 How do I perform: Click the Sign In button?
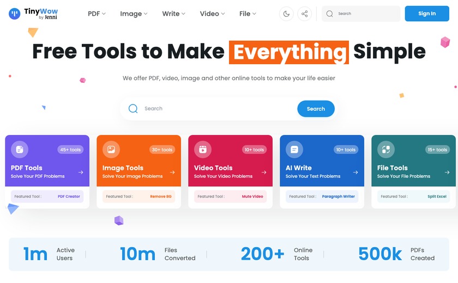click(427, 14)
